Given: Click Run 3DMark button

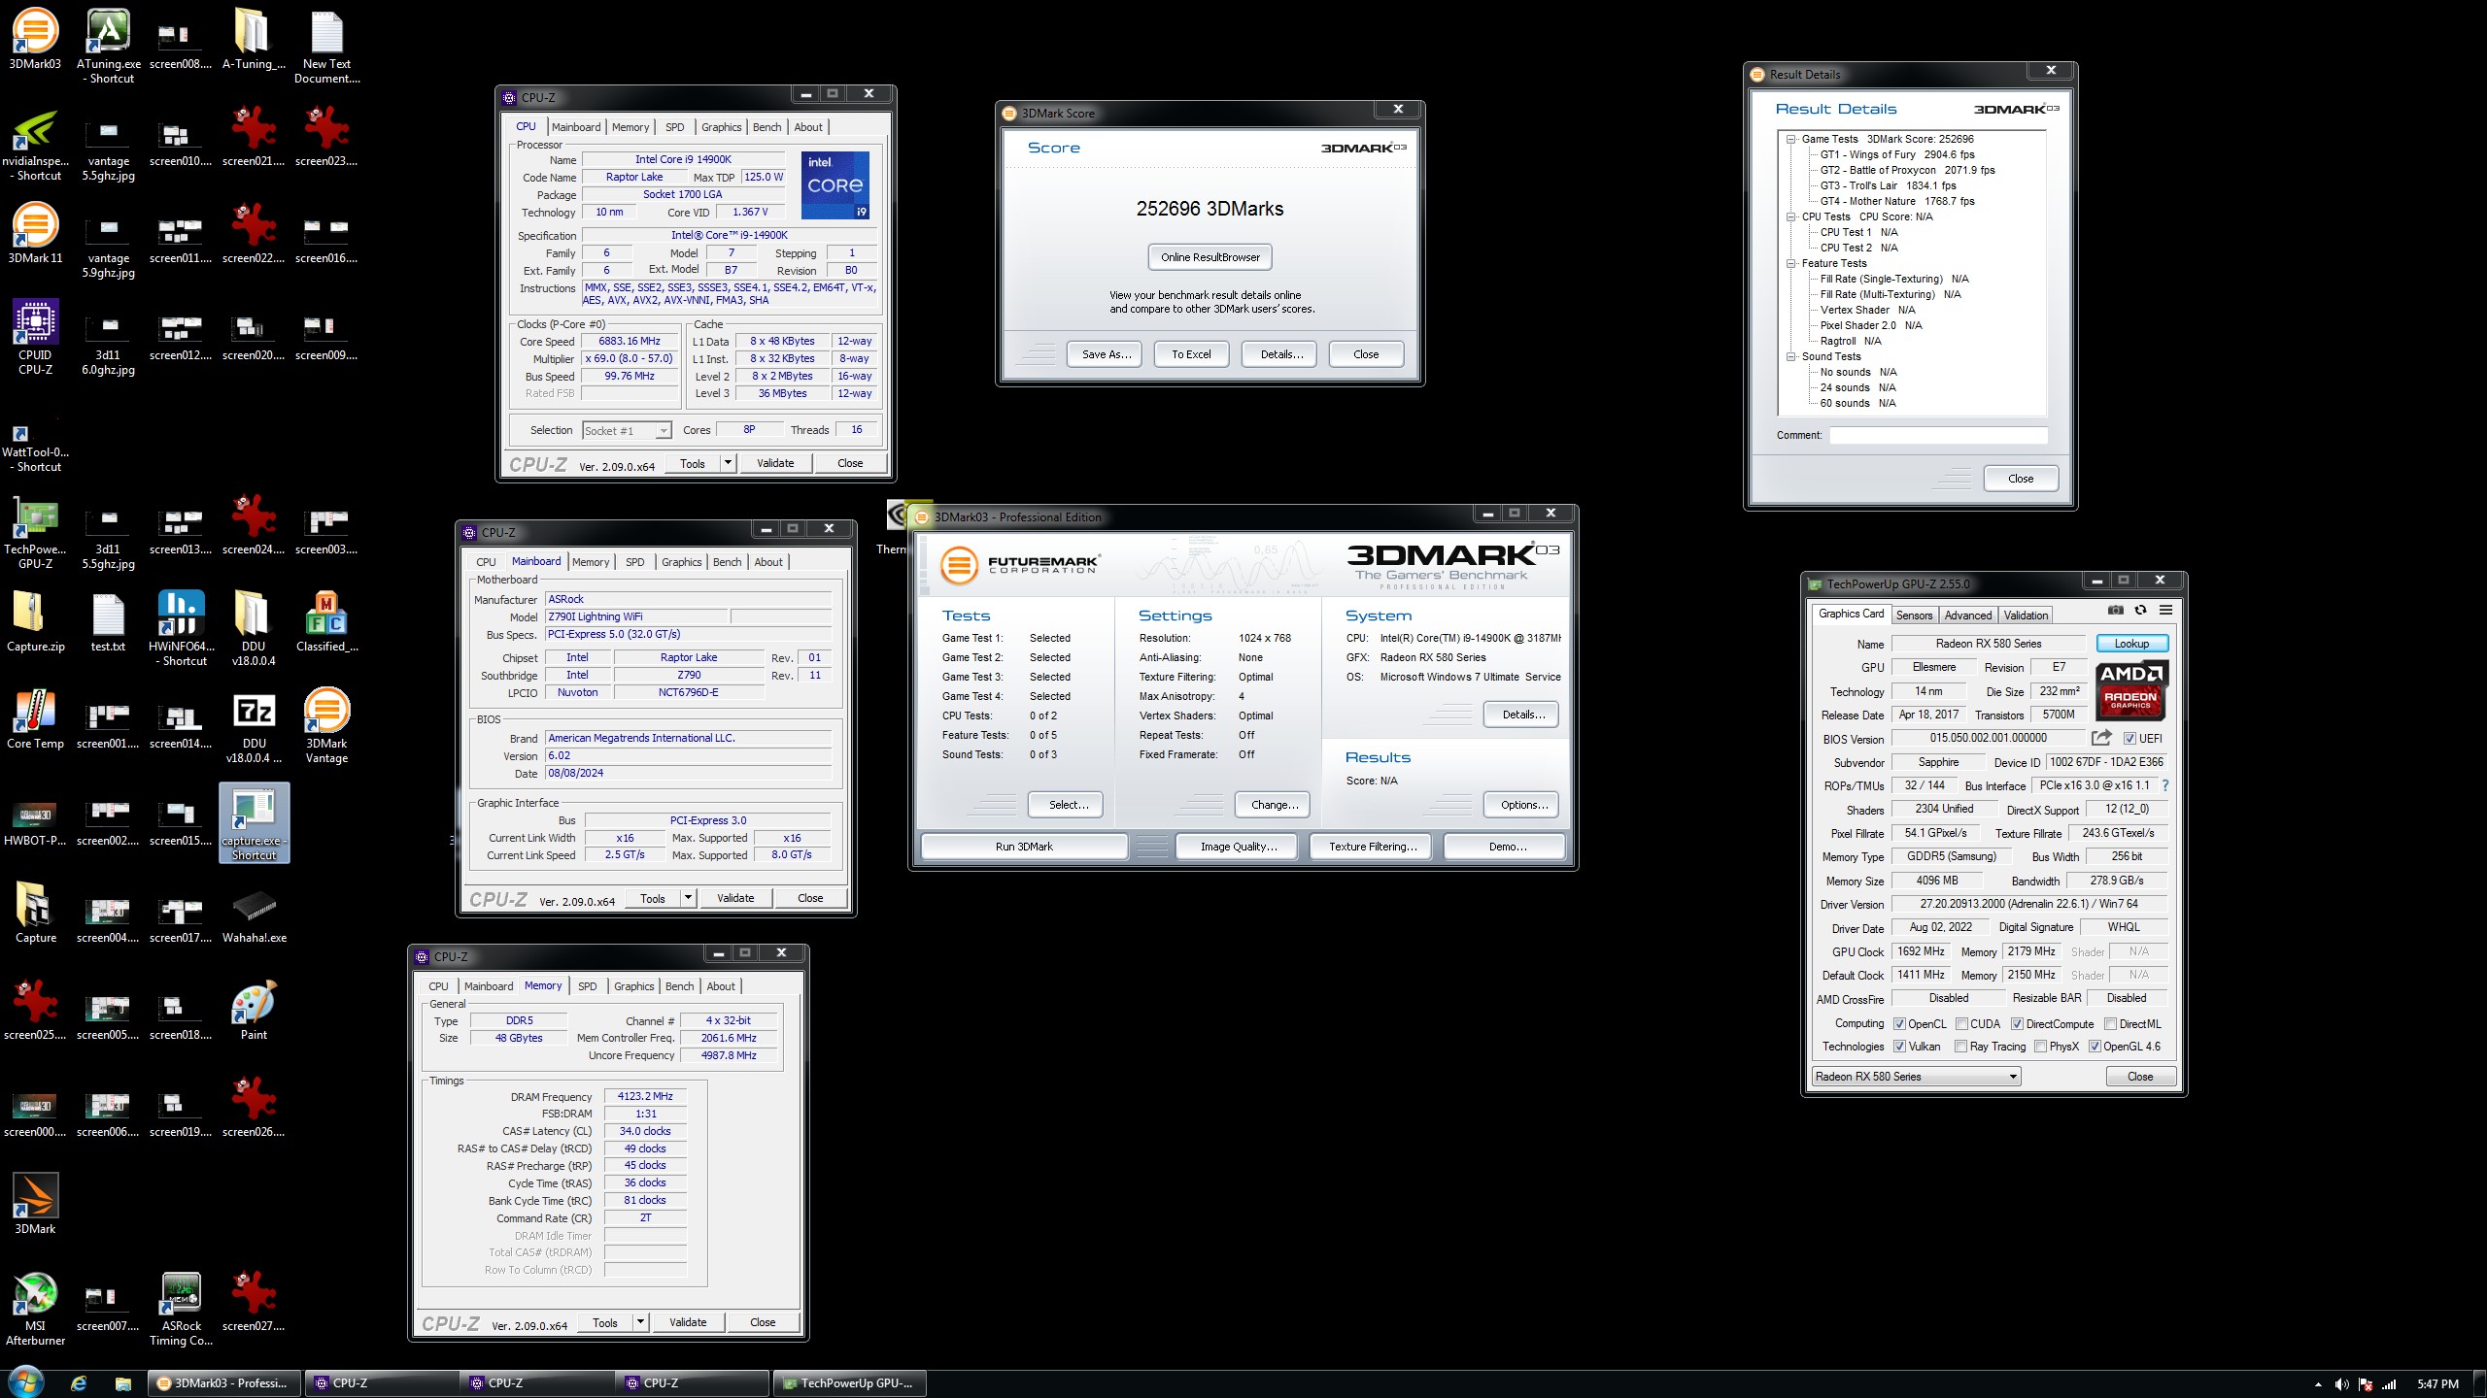Looking at the screenshot, I should (x=1024, y=847).
